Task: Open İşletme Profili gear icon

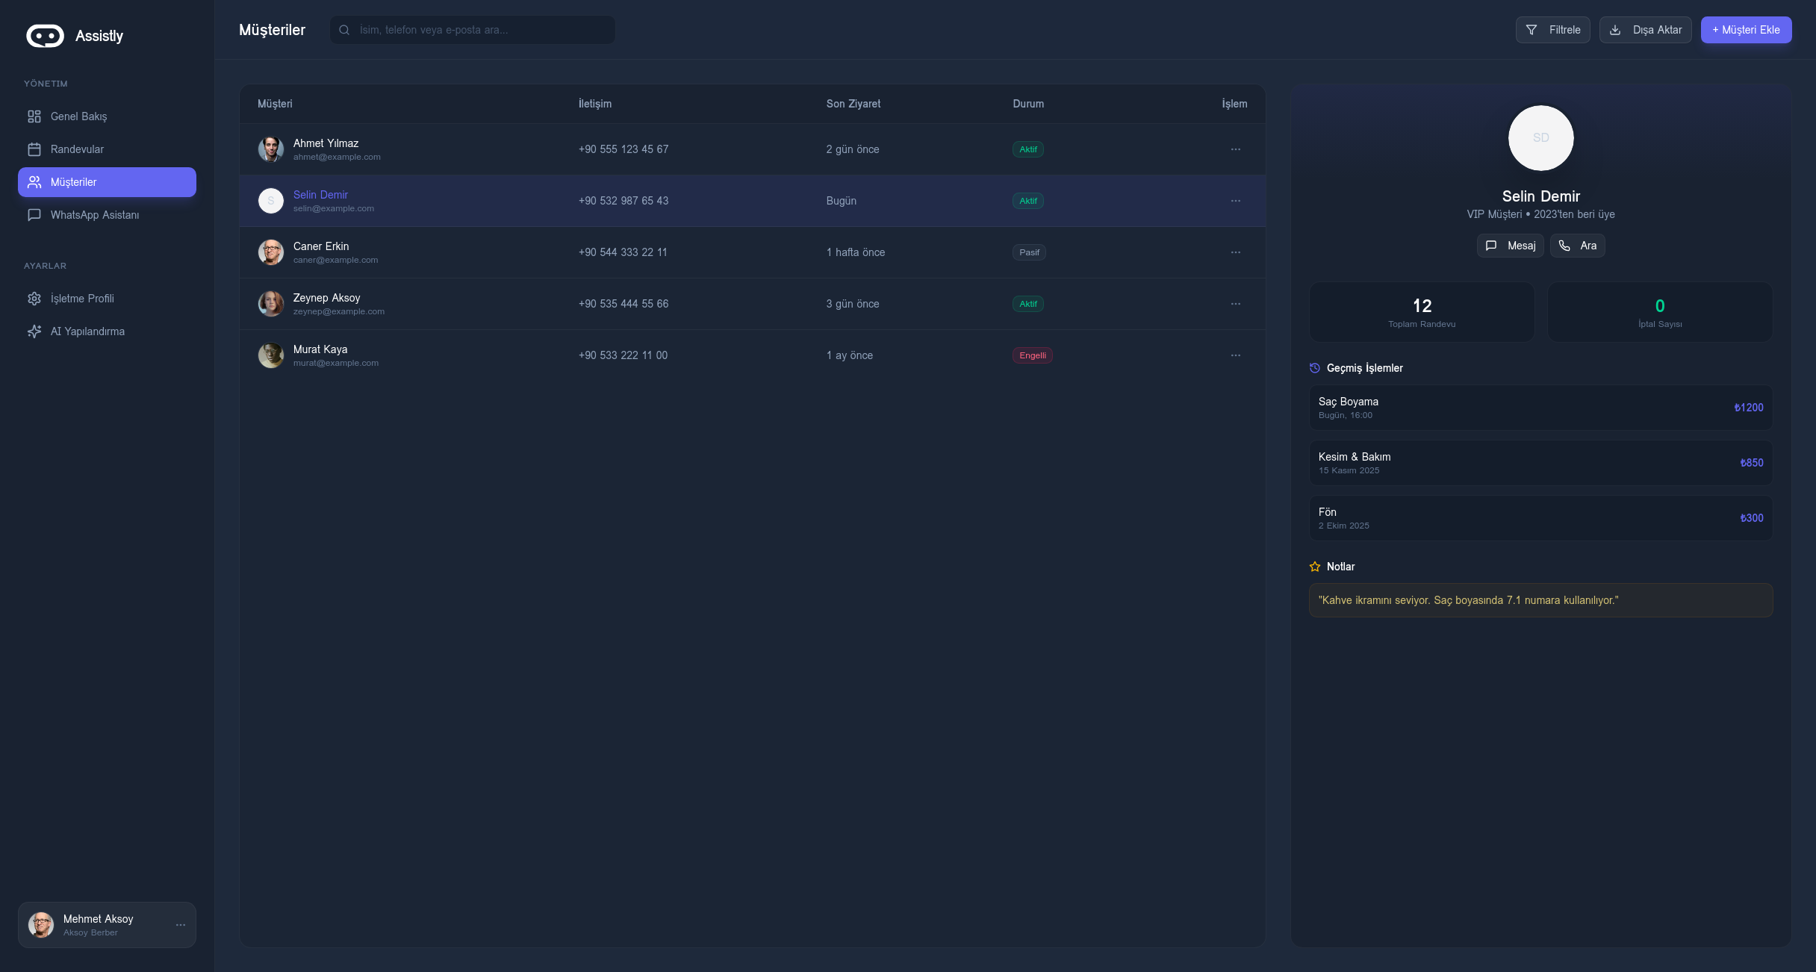Action: [34, 299]
